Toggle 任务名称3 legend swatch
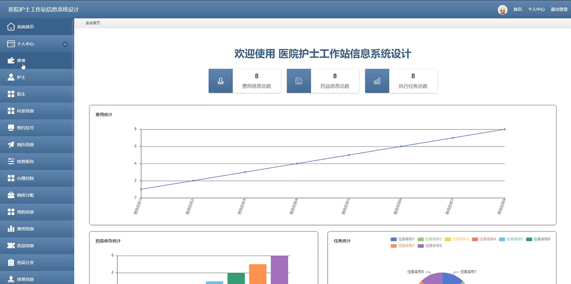This screenshot has width=571, height=284. pos(448,239)
